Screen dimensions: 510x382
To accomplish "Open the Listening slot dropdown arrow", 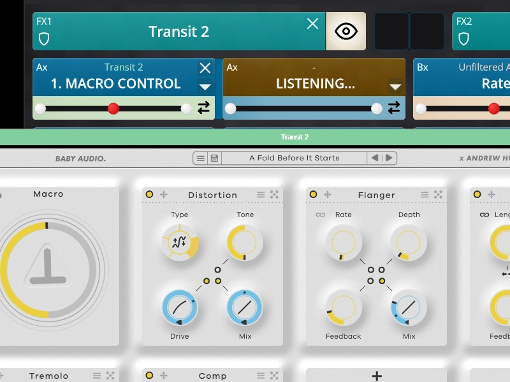I will 395,87.
